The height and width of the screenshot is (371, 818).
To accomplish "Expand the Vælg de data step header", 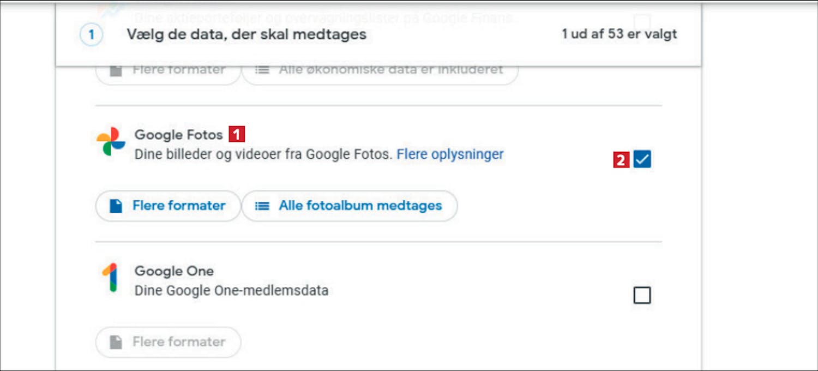I will pos(378,35).
